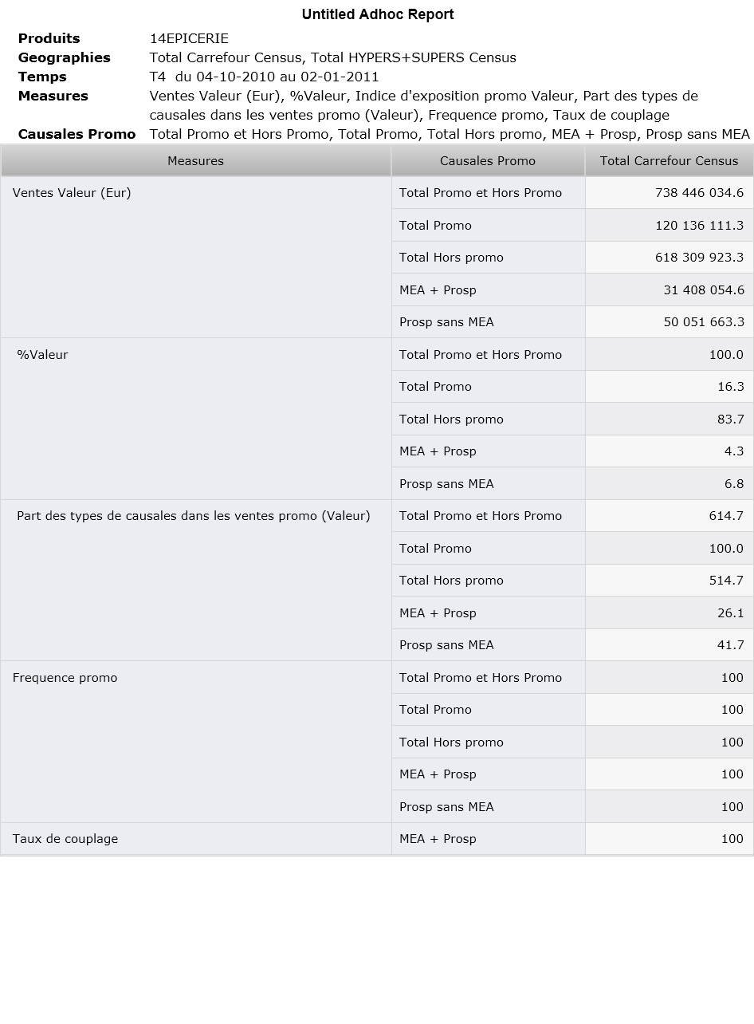The image size is (754, 1024).
Task: Select the Taux de couplage measure cell
Action: click(x=196, y=839)
